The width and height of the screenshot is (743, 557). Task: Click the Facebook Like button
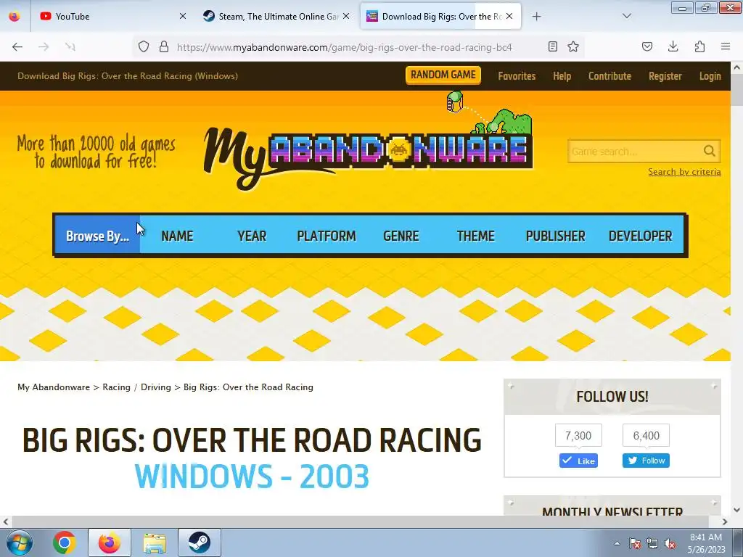pyautogui.click(x=578, y=461)
